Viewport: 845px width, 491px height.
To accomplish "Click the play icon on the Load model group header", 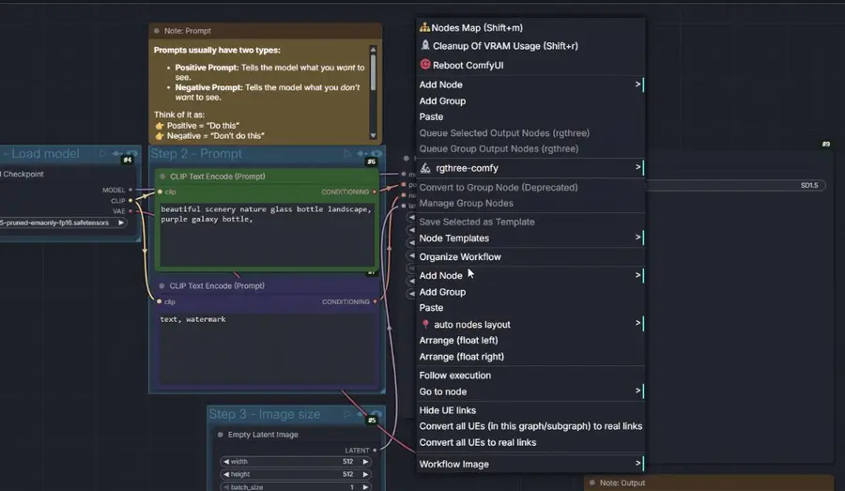I will [102, 154].
